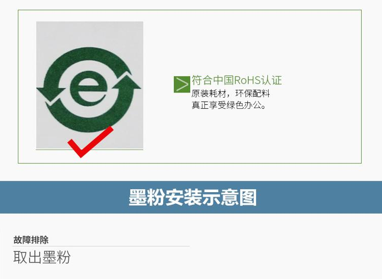Viewport: 382px width, 279px height.
Task: Click the text 原装耗材，环保配料
Action: point(231,94)
